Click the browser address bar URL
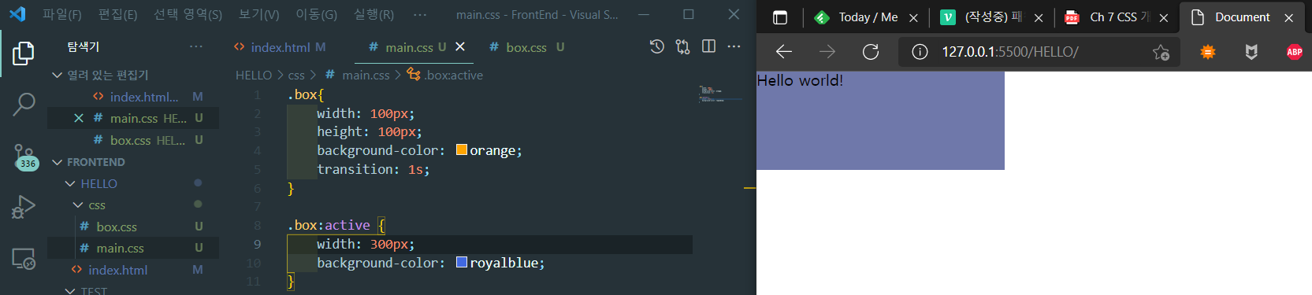Screen dimensions: 1312x295 tap(1010, 52)
